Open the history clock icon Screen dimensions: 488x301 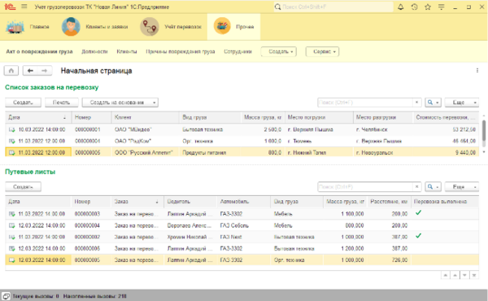click(x=414, y=7)
